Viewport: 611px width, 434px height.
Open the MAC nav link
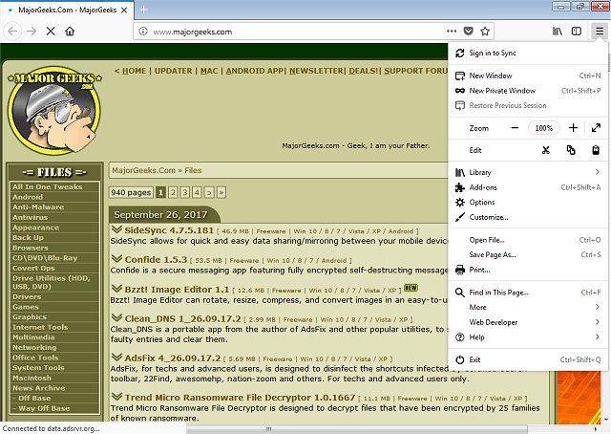tap(209, 71)
